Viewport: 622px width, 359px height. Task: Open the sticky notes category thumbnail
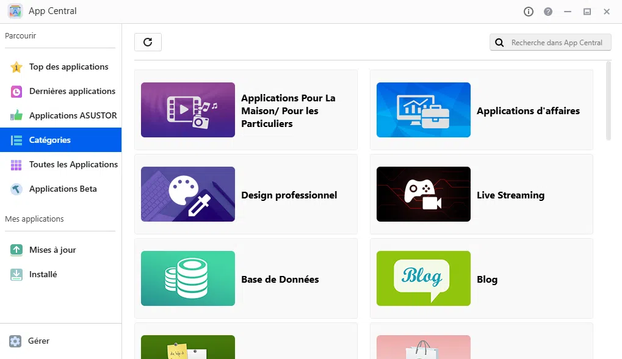coord(188,347)
